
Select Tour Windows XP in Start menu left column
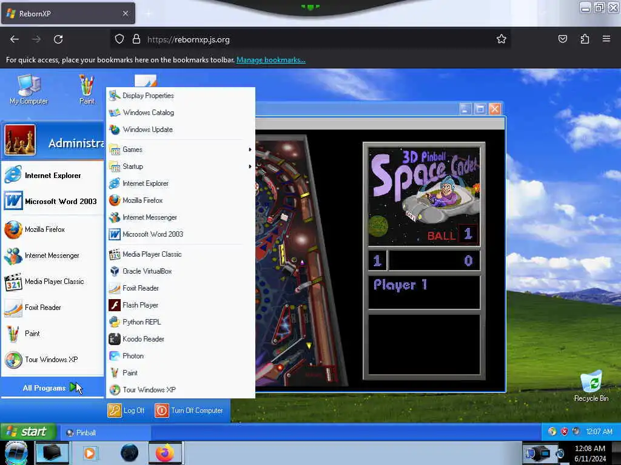(52, 360)
